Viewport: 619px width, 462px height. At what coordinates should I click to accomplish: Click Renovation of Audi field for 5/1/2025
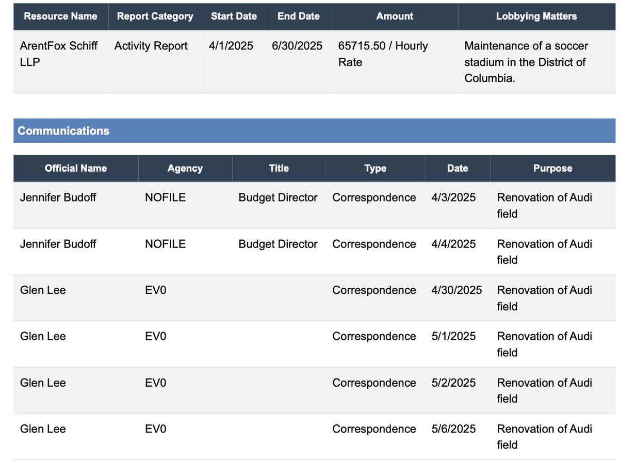[544, 344]
